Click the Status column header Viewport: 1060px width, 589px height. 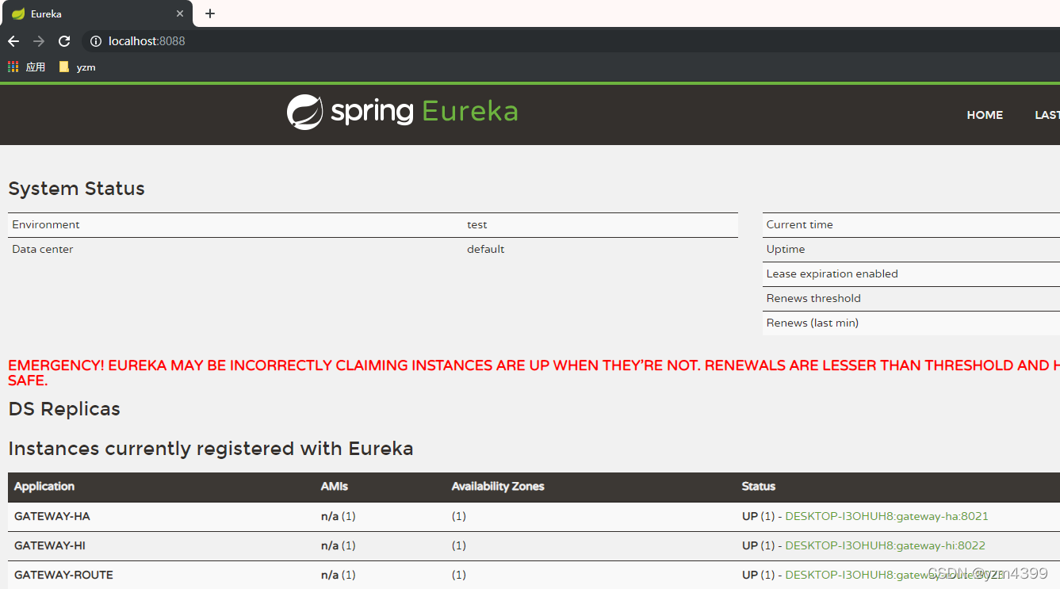(759, 487)
